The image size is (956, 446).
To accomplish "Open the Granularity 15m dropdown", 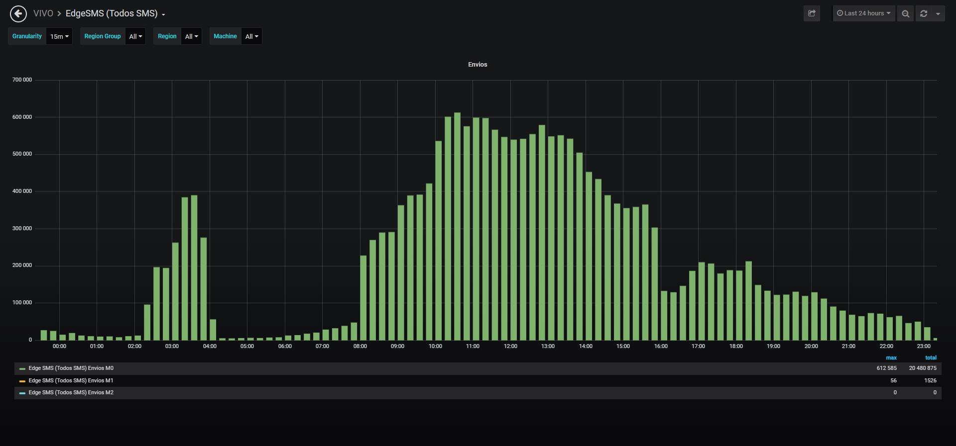I will [59, 36].
